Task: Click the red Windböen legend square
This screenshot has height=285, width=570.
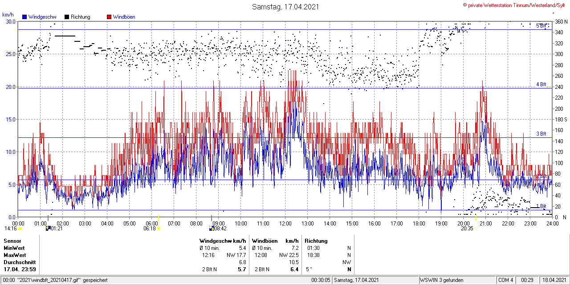Action: 109,17
